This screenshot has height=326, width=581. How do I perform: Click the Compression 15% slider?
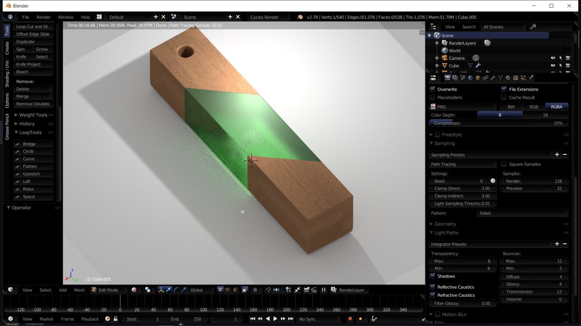pos(498,123)
